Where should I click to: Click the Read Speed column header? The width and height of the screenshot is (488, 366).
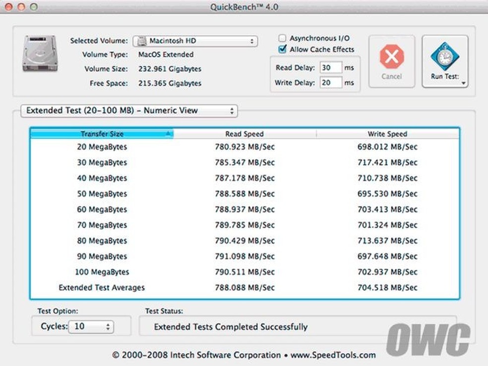coord(244,134)
